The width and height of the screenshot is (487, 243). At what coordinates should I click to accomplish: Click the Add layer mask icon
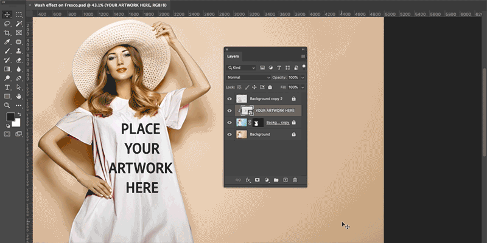[256, 180]
